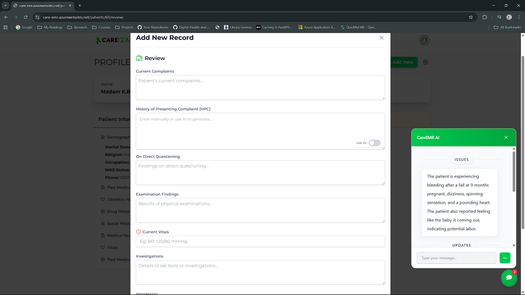The width and height of the screenshot is (525, 295).
Task: Click the Drug History icon in sidebar
Action: point(103,211)
